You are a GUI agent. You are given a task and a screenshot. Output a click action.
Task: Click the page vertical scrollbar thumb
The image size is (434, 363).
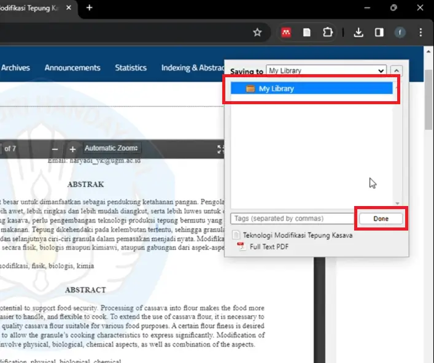click(428, 99)
